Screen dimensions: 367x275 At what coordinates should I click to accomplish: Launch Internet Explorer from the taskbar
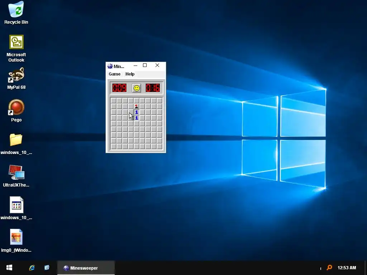(x=32, y=268)
